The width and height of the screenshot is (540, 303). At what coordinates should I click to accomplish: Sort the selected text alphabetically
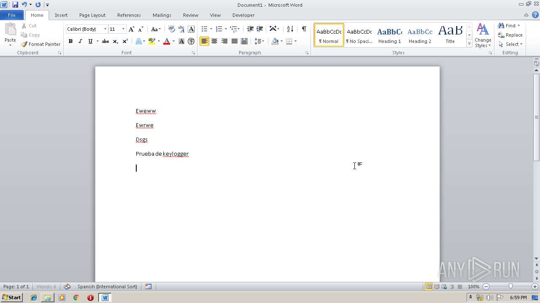point(290,29)
